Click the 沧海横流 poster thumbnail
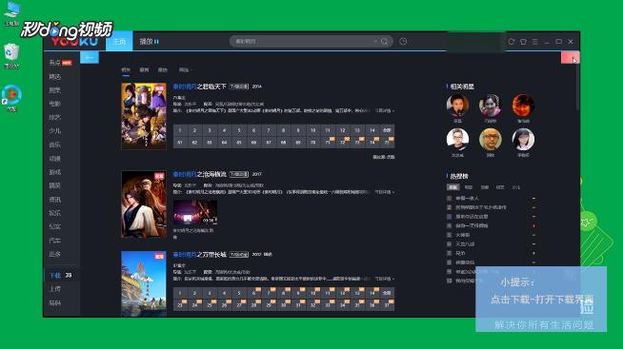Screen dimensions: 623x349 pos(144,204)
